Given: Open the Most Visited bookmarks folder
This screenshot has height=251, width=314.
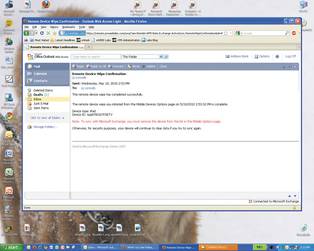Looking at the screenshot, I should [x=40, y=40].
